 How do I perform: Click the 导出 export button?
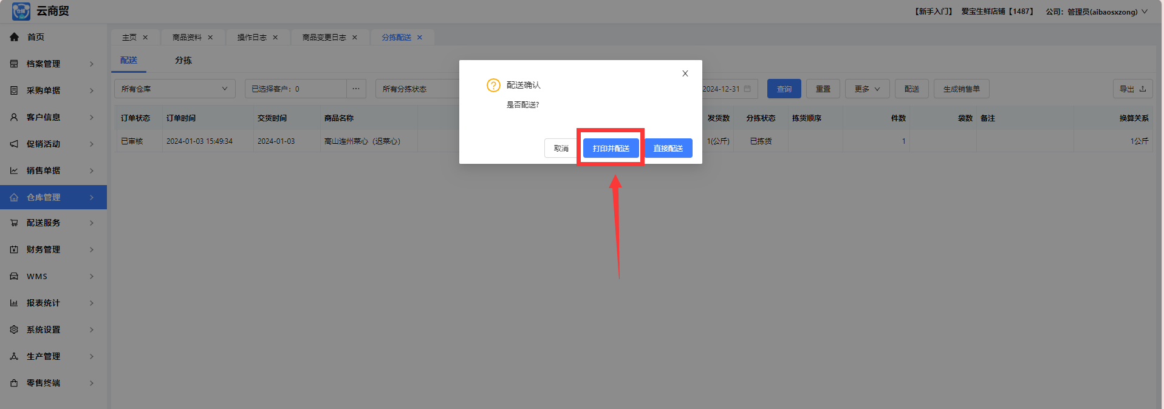tap(1132, 89)
